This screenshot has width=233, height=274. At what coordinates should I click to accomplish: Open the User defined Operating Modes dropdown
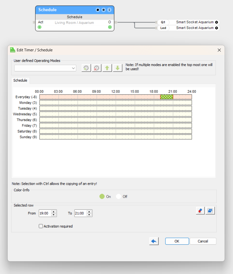point(45,68)
